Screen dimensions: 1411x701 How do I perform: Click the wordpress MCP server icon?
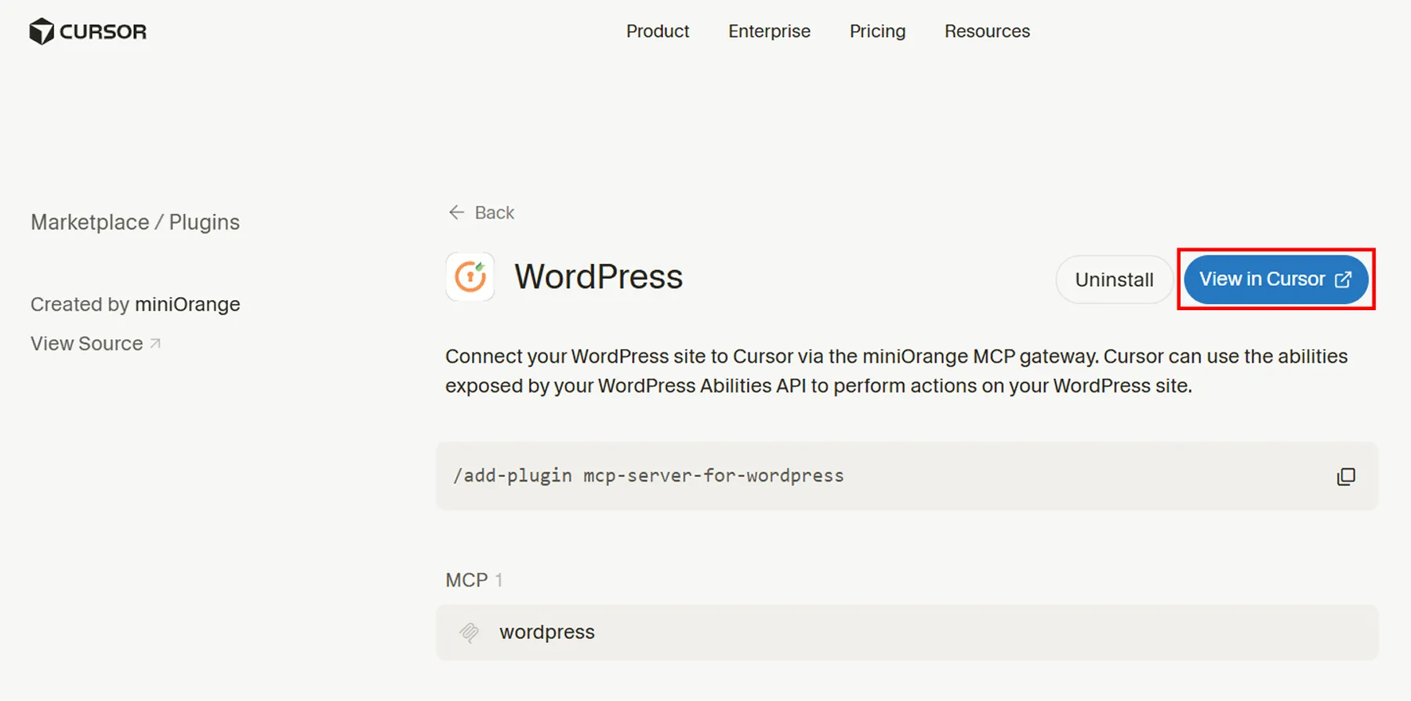tap(469, 632)
